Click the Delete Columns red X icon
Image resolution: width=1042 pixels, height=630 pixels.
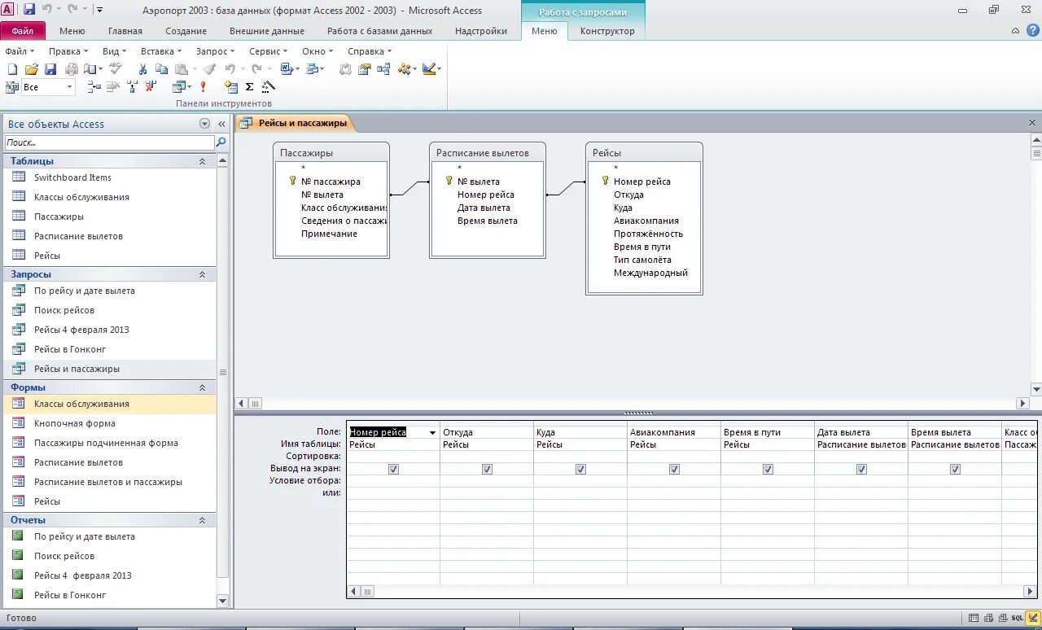(151, 87)
